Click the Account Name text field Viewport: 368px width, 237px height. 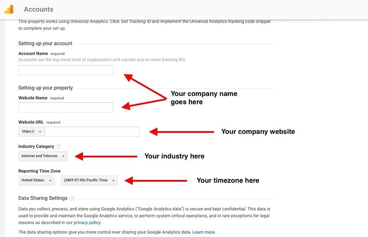coord(66,70)
